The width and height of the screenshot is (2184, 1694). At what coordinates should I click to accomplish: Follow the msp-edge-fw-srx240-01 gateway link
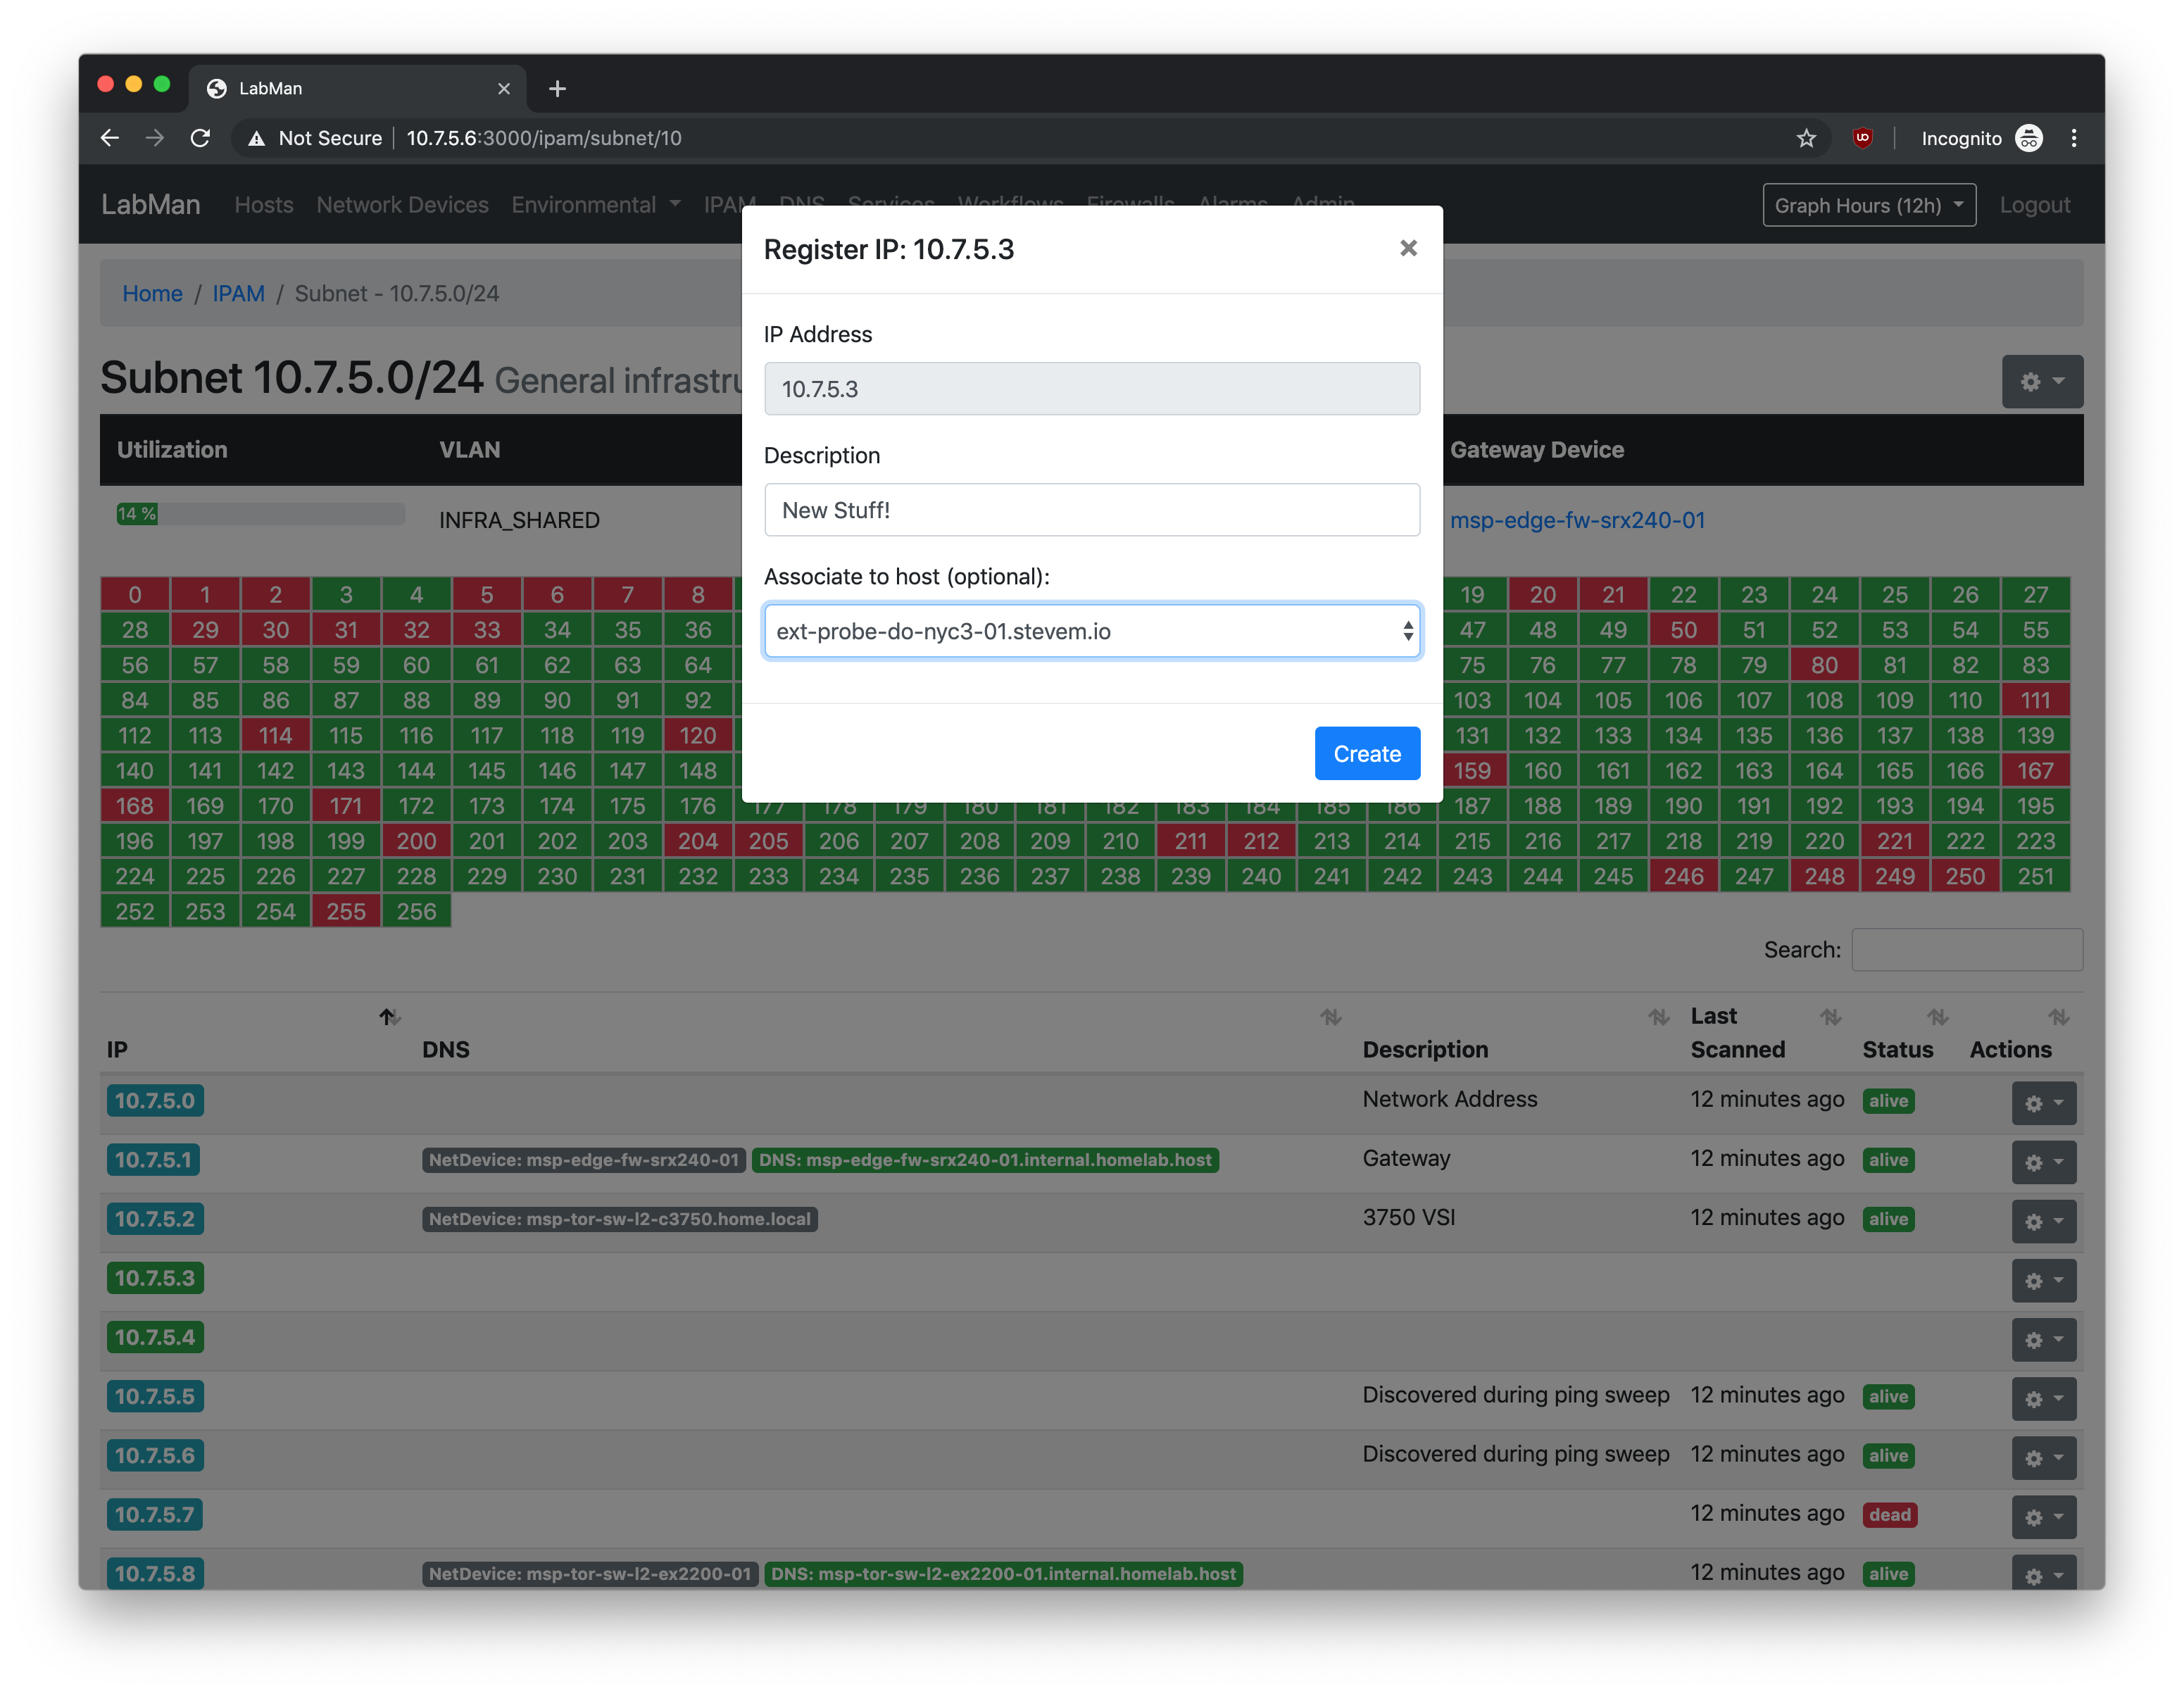[x=1577, y=520]
